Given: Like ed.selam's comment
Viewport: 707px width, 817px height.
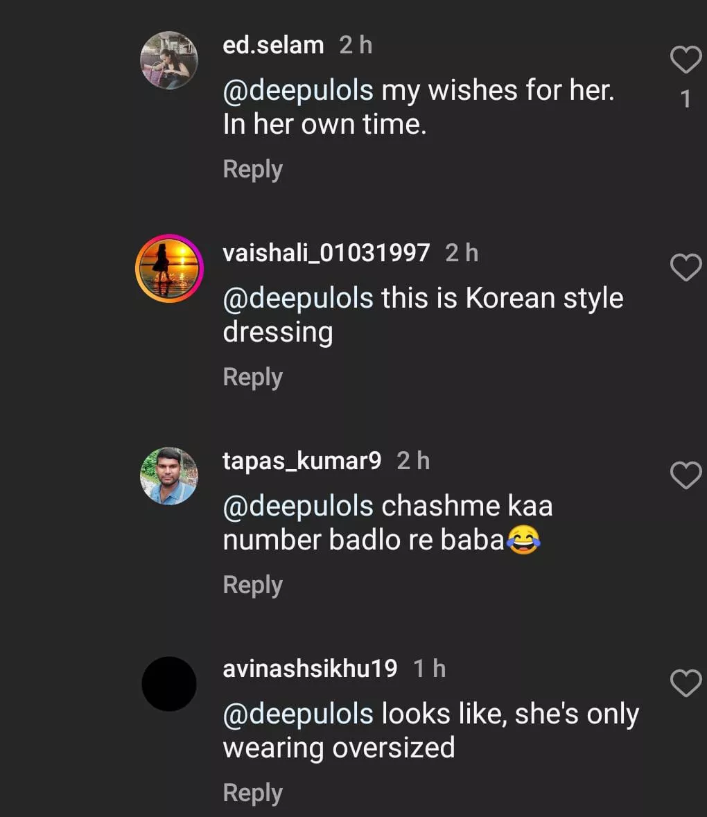Looking at the screenshot, I should (686, 60).
